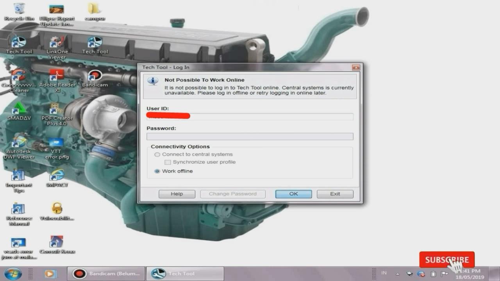Click the IN language indicator in taskbar
Viewport: 500px width, 281px height.
click(384, 273)
